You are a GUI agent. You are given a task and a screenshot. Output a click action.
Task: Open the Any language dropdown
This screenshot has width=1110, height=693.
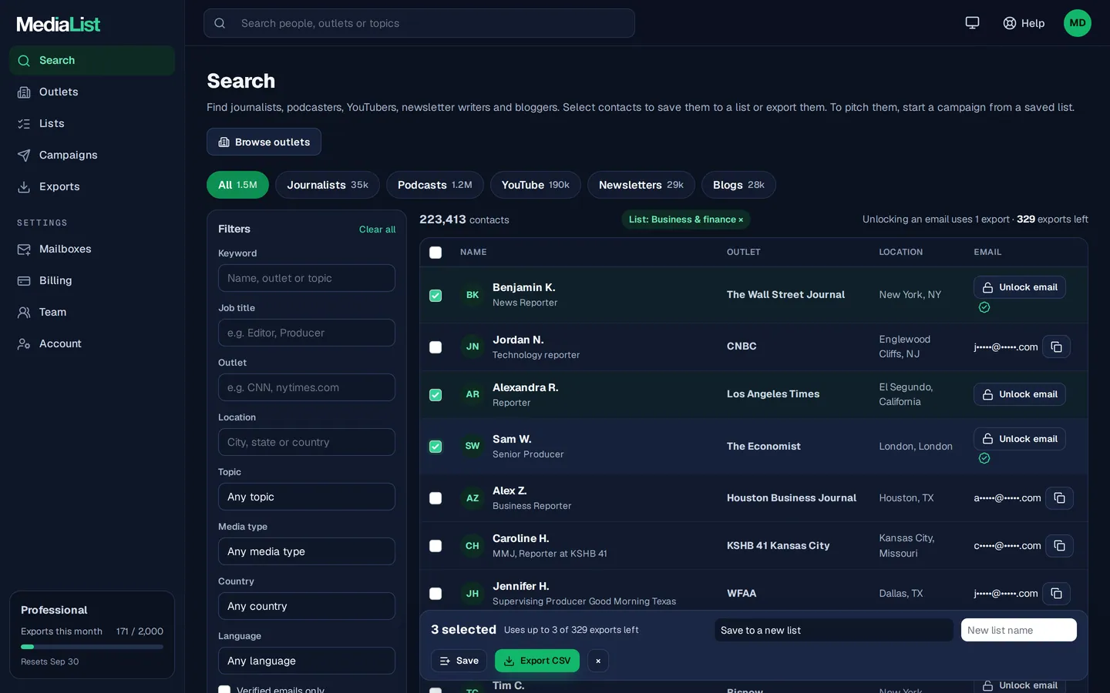click(307, 661)
